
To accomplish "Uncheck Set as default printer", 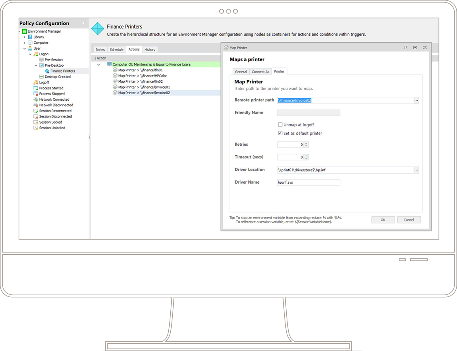I will (280, 133).
